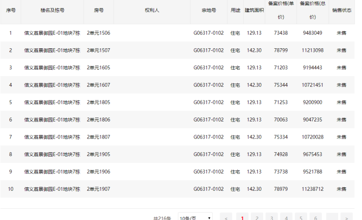Click 未售 status for row 7
362x220 pixels.
pyautogui.click(x=341, y=137)
